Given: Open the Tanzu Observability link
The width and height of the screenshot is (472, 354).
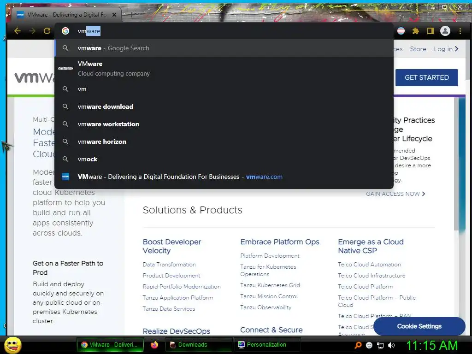Looking at the screenshot, I should (x=266, y=307).
